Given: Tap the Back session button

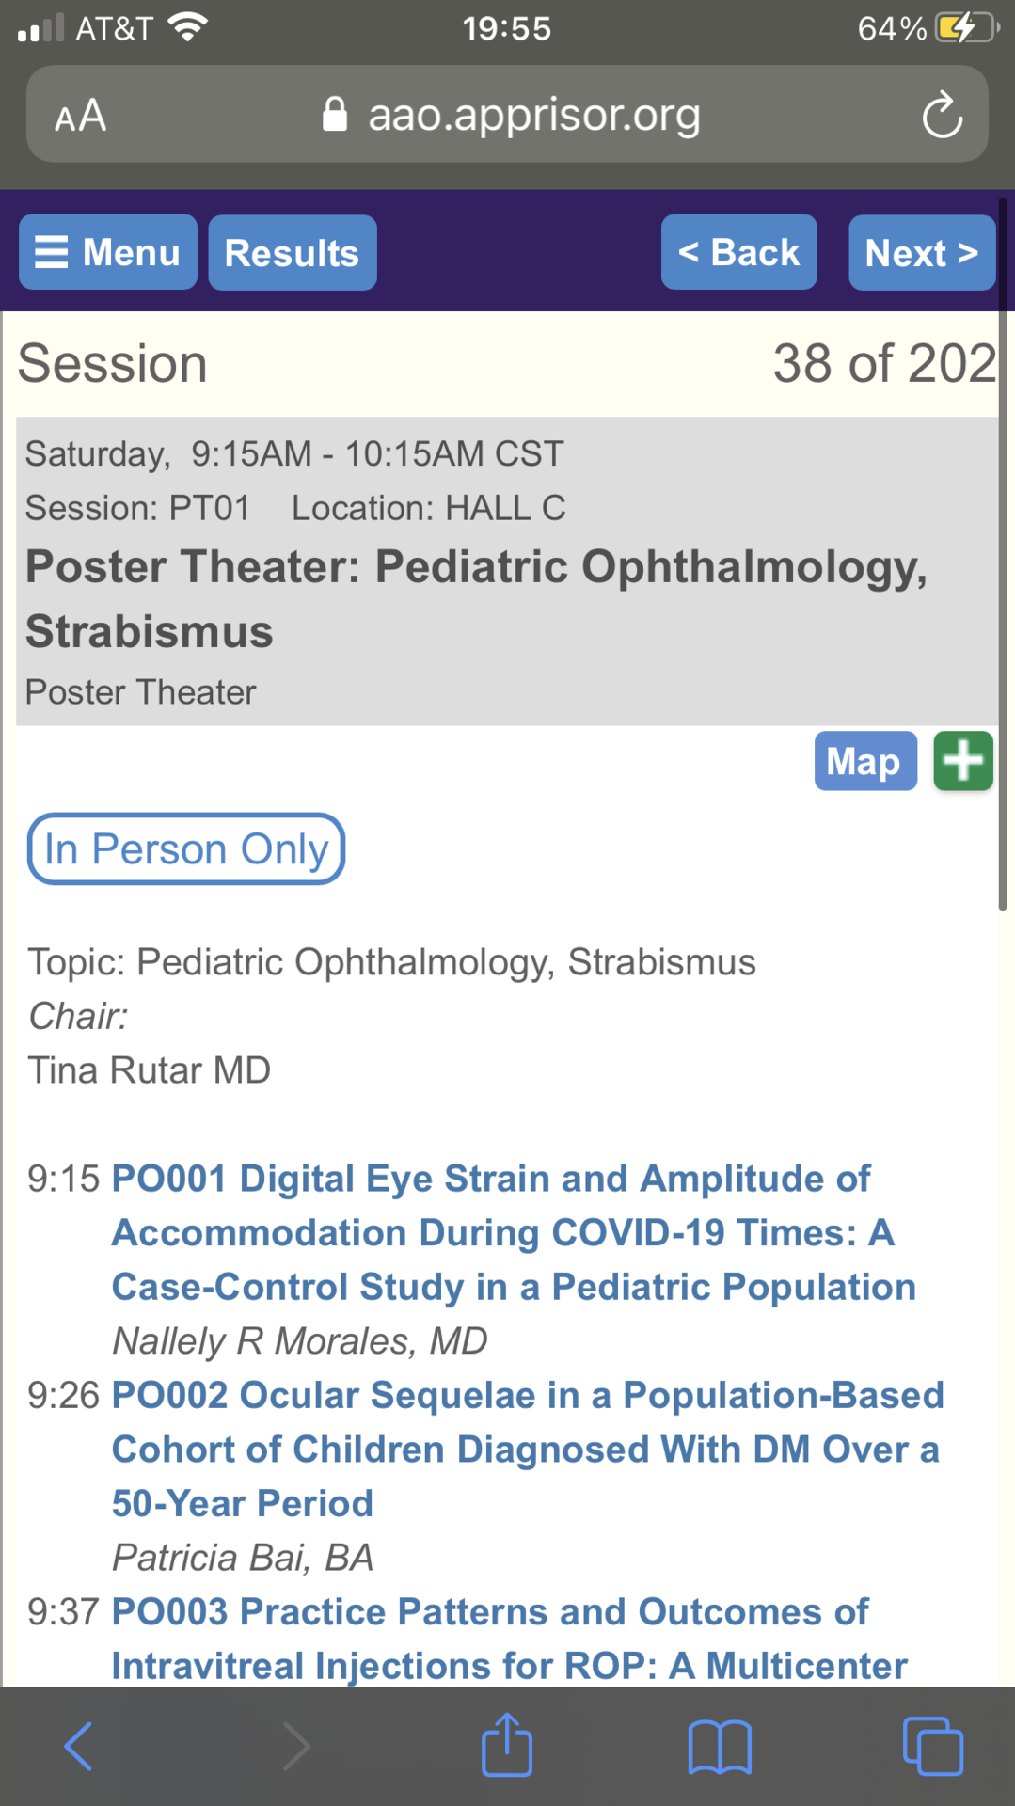Looking at the screenshot, I should click(739, 252).
